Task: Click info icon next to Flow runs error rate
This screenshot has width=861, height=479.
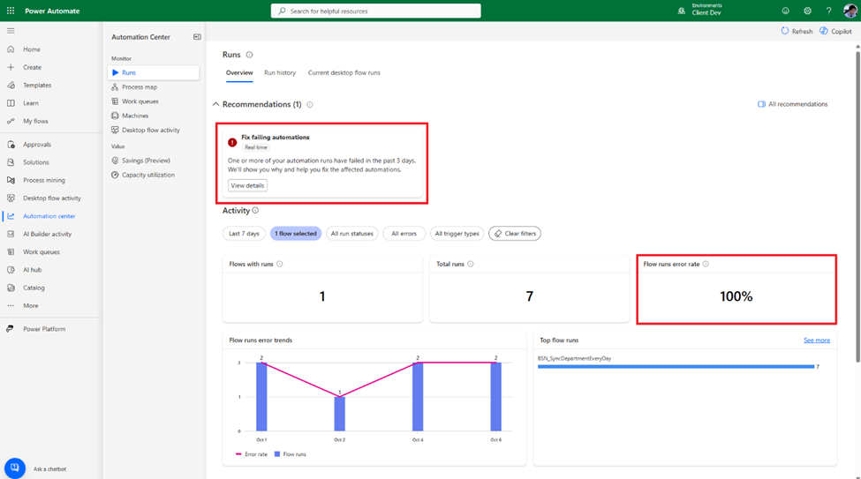Action: pyautogui.click(x=706, y=264)
